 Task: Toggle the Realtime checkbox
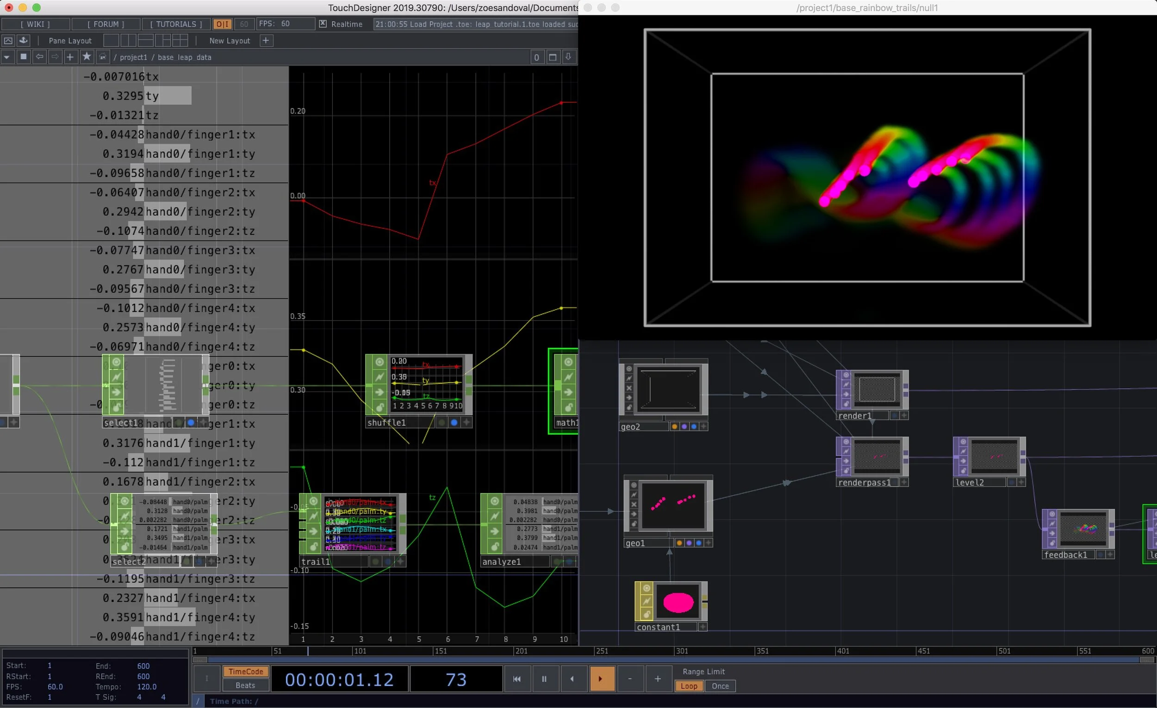click(x=323, y=24)
